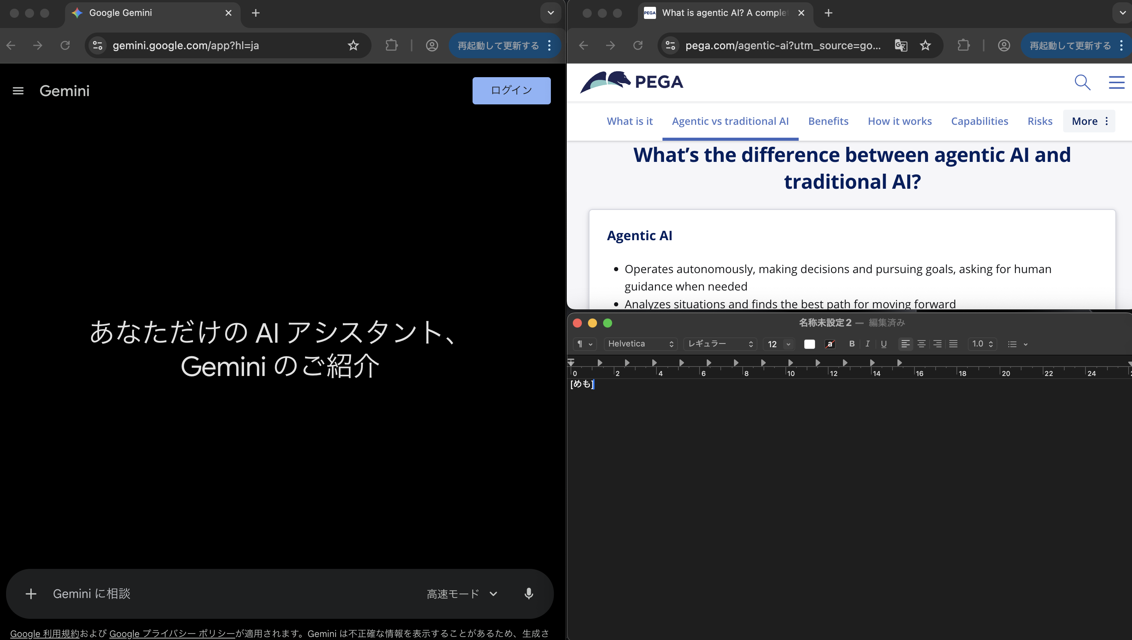1132x640 pixels.
Task: Toggle bold formatting in TextEdit
Action: [852, 344]
